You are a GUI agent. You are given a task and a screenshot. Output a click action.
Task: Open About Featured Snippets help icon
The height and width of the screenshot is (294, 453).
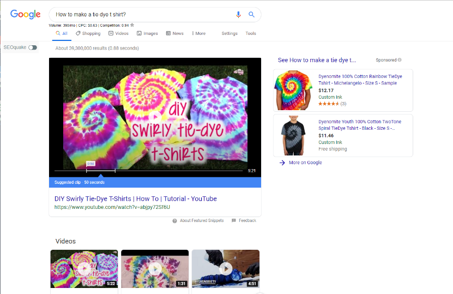(174, 221)
